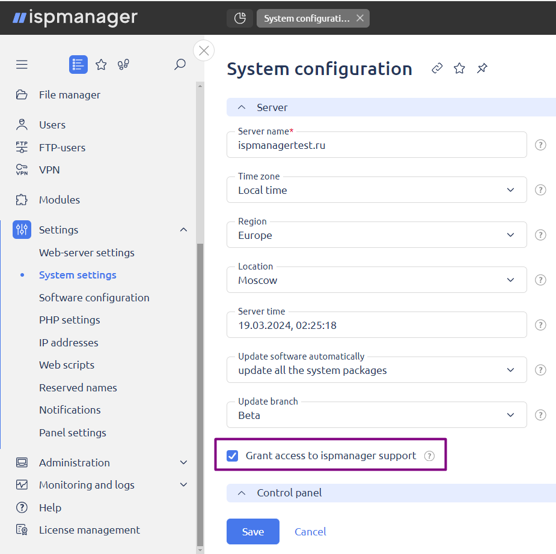The width and height of the screenshot is (556, 554).
Task: Open Users section
Action: click(52, 125)
